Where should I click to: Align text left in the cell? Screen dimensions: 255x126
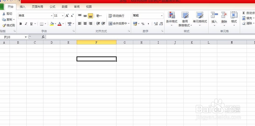click(80, 23)
